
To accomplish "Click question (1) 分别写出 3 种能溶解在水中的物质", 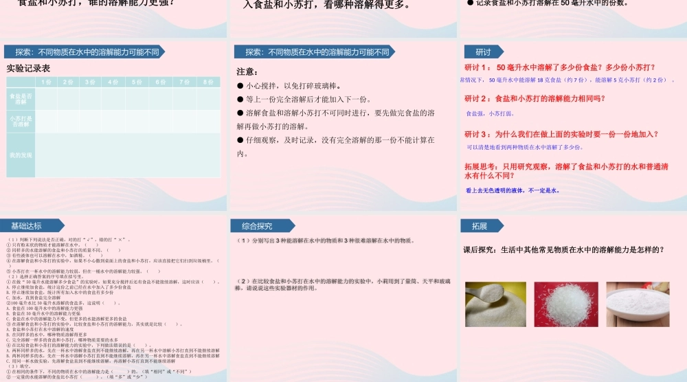I will point(326,240).
